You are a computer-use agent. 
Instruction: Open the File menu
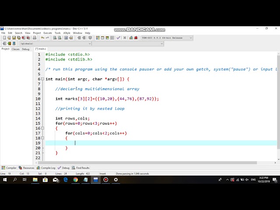point(3,33)
